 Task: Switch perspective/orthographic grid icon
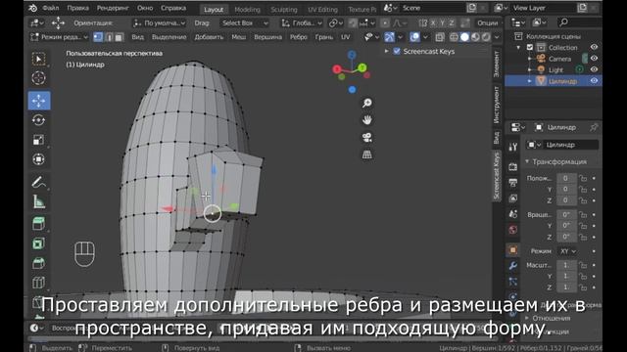pos(367,154)
